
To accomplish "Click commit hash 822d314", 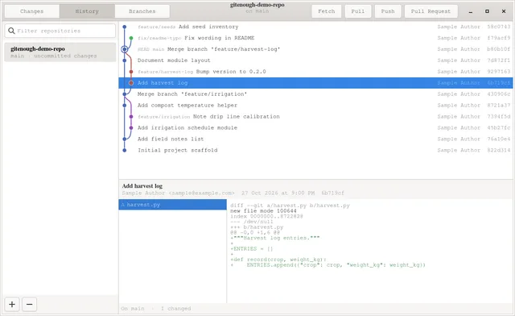I will tap(499, 151).
